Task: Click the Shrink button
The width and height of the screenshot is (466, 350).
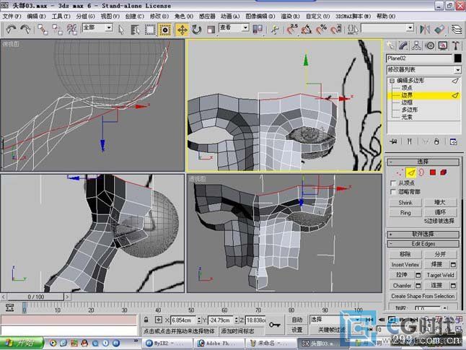Action: pyautogui.click(x=405, y=203)
